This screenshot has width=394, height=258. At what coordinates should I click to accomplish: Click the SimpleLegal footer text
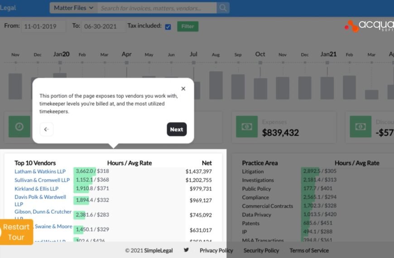(x=159, y=250)
